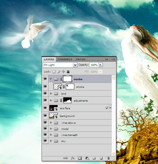This screenshot has width=158, height=164.
Task: Collapse the smoke group
Action: [51, 79]
